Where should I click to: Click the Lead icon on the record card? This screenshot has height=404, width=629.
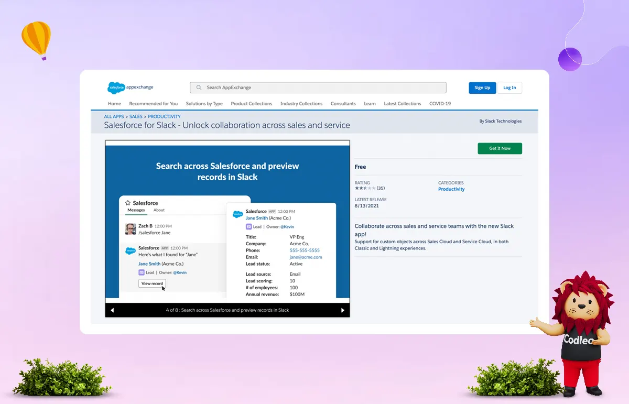(x=248, y=227)
